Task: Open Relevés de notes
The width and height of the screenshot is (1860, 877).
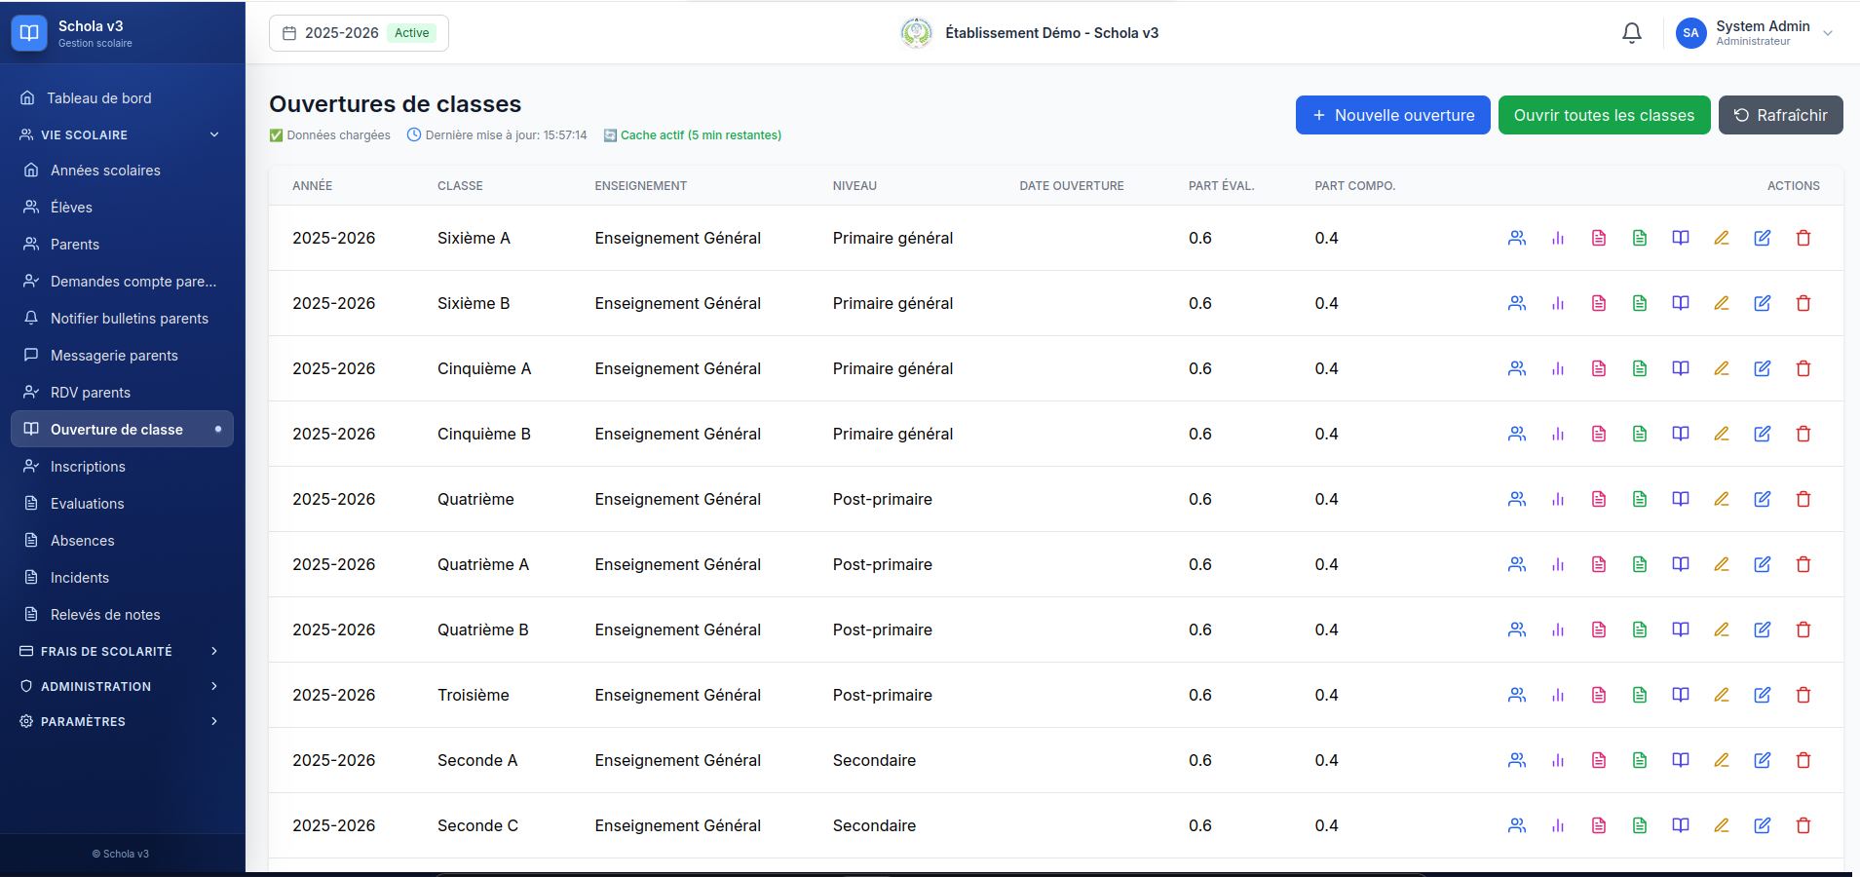Action: tap(122, 615)
